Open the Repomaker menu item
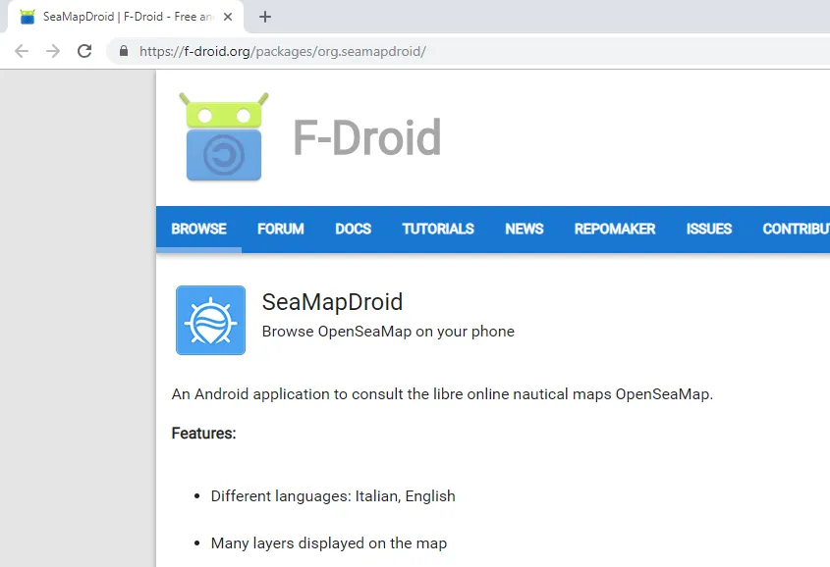The height and width of the screenshot is (567, 830). [615, 229]
